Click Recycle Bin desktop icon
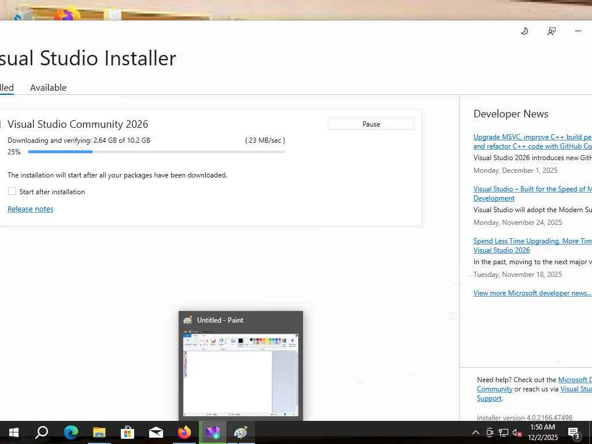Screen dimensions: 592x444 tap(21, 14)
